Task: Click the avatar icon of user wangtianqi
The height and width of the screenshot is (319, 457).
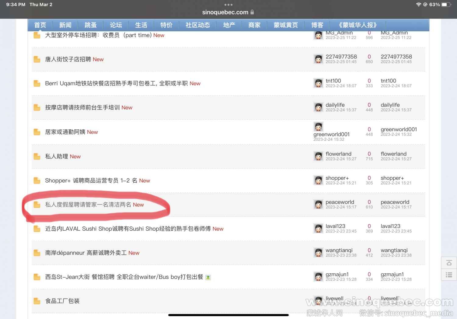Action: (x=318, y=253)
